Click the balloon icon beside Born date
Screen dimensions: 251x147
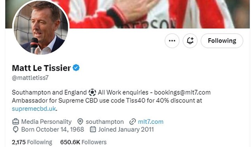point(15,130)
